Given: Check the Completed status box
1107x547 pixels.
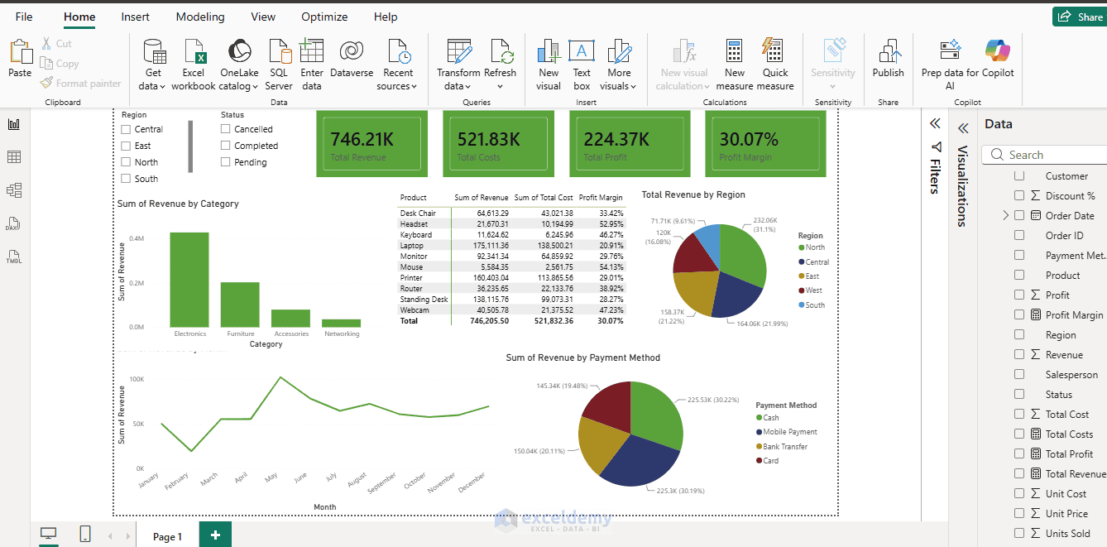Looking at the screenshot, I should tap(225, 146).
